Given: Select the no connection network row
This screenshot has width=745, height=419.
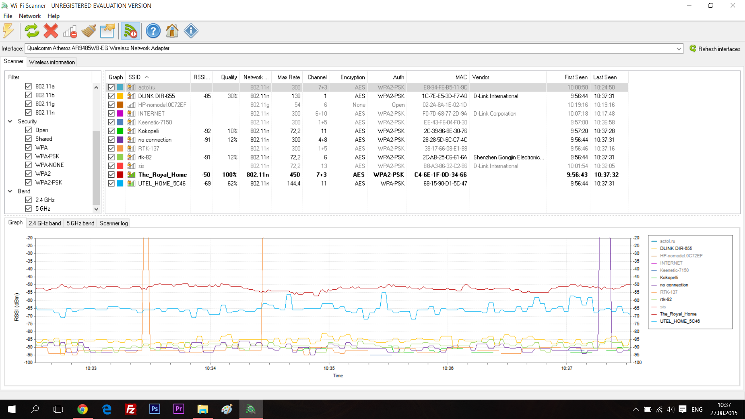Looking at the screenshot, I should [367, 140].
